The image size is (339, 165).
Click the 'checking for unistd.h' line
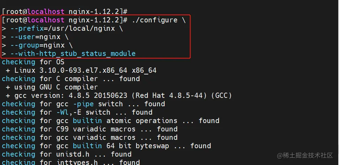click(x=67, y=155)
